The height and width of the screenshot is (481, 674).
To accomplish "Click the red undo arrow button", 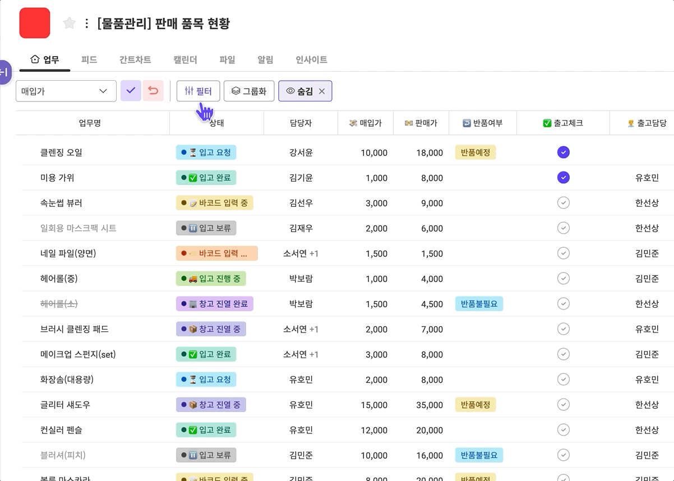I will (153, 91).
